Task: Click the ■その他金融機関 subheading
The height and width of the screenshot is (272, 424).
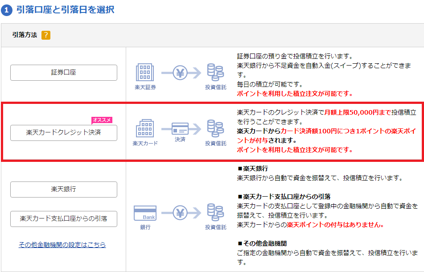Action: [262, 243]
